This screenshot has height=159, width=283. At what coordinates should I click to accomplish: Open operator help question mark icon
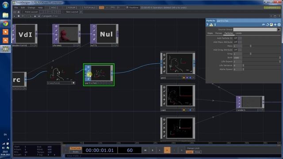click(207, 25)
